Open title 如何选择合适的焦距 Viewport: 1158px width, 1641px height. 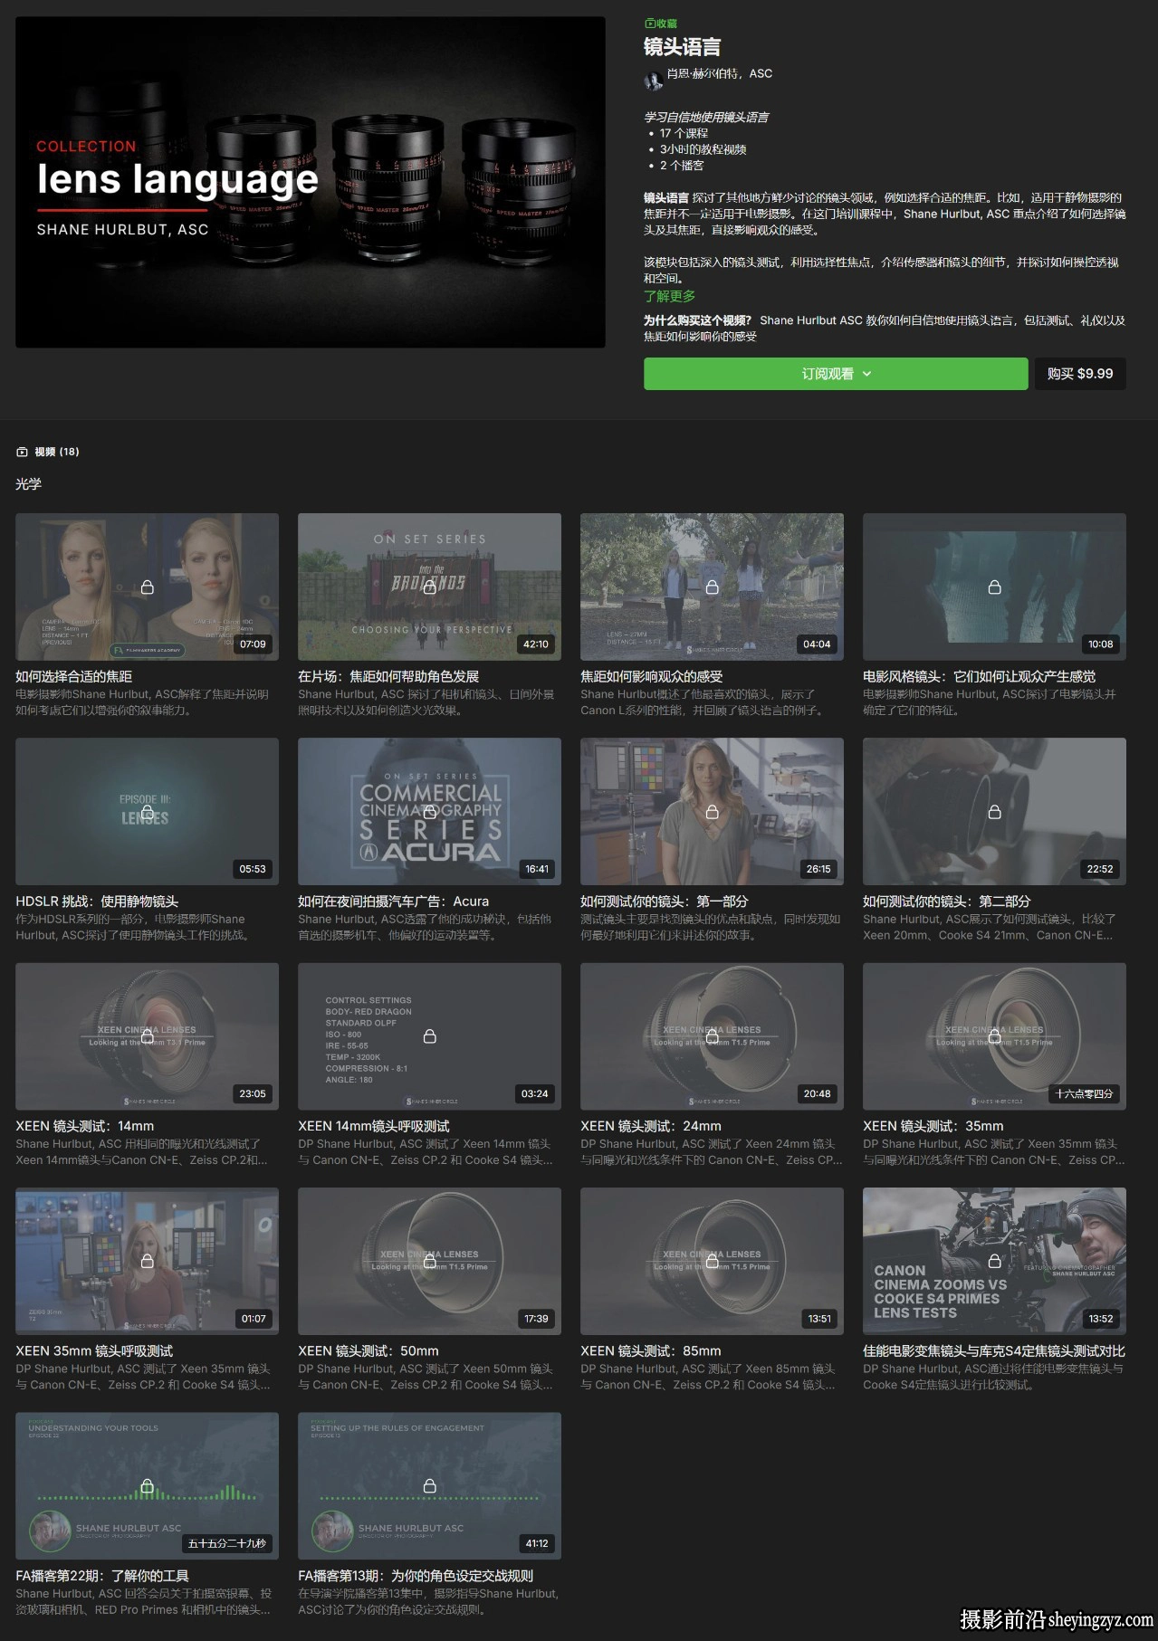(x=74, y=676)
